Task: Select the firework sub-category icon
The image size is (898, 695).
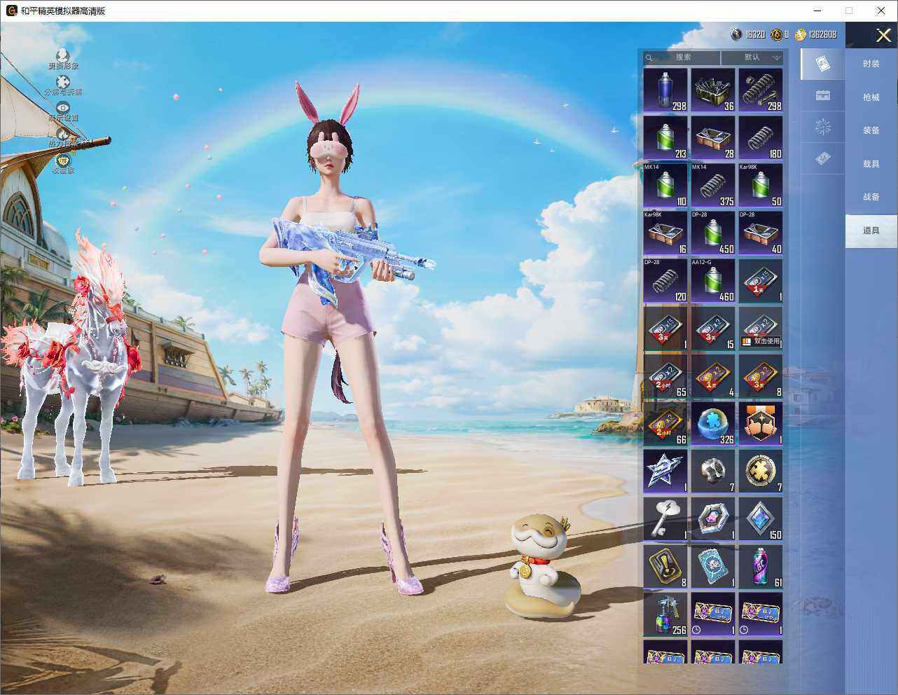Action: point(823,127)
